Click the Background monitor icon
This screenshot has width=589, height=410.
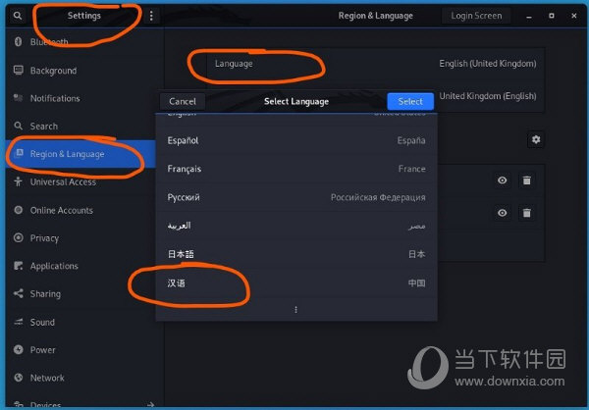(18, 70)
